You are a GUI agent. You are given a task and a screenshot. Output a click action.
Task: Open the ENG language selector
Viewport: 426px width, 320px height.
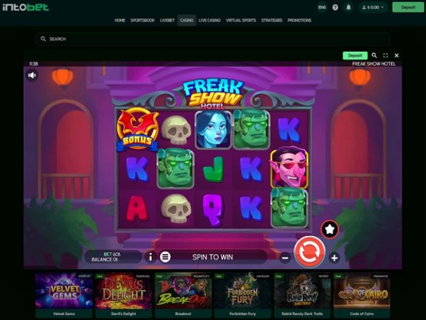coord(322,7)
